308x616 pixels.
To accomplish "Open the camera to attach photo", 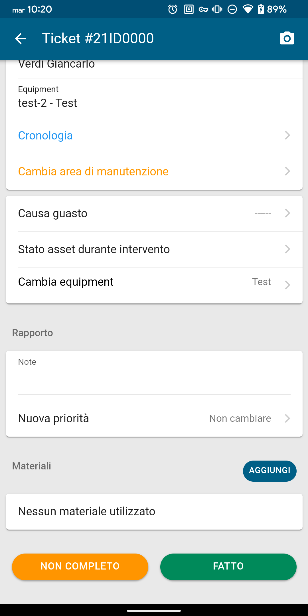I will [287, 38].
